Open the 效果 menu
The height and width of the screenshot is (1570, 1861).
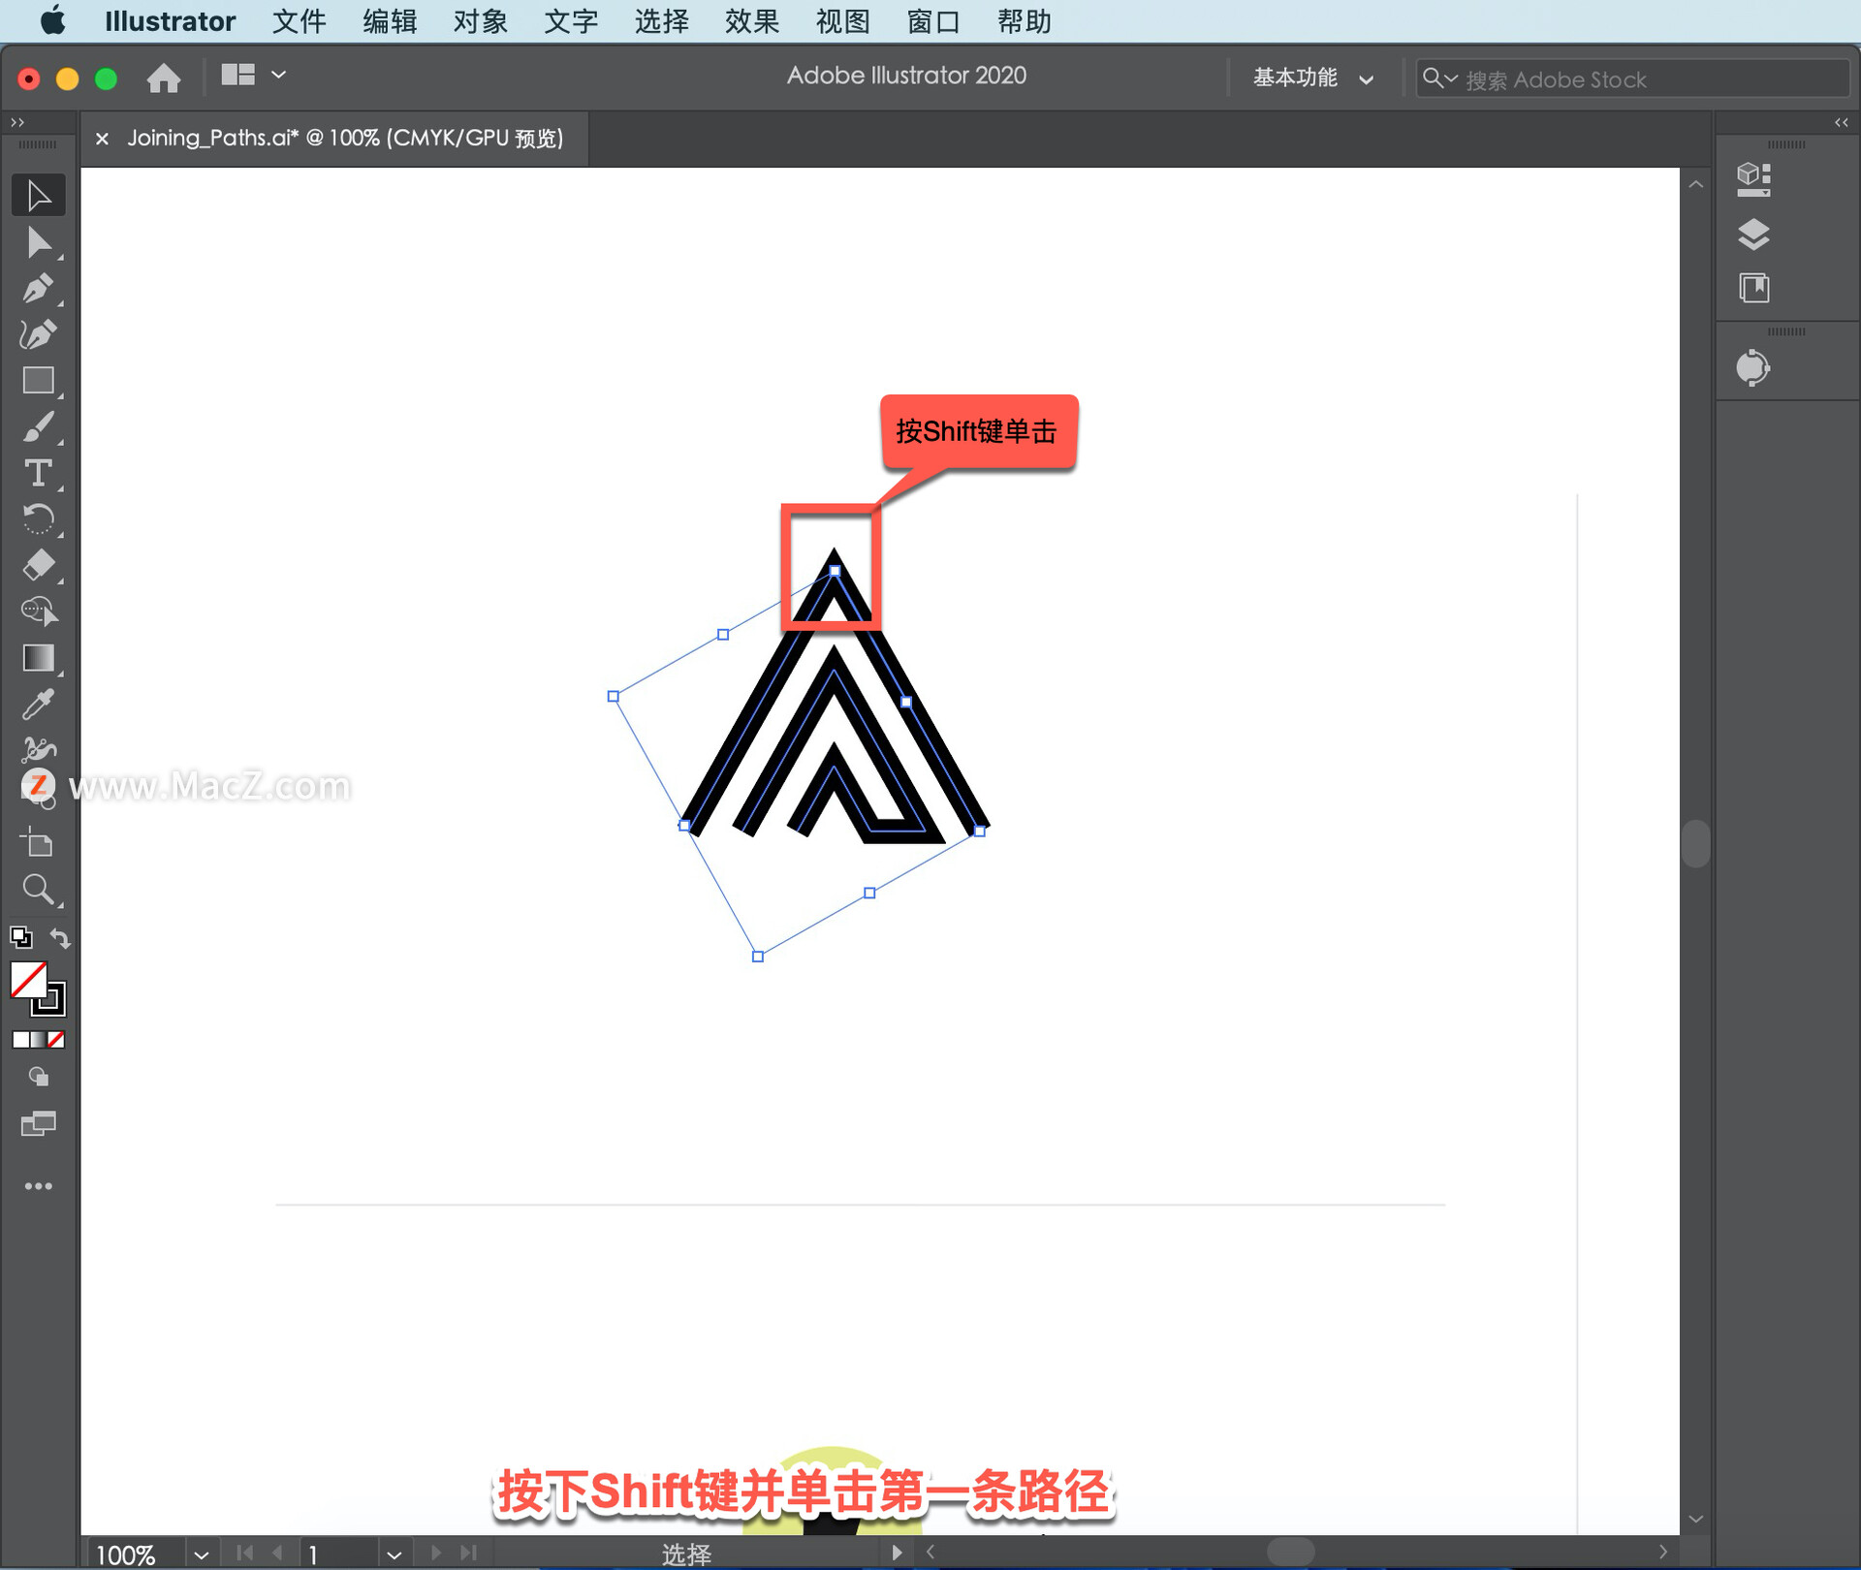(x=752, y=21)
